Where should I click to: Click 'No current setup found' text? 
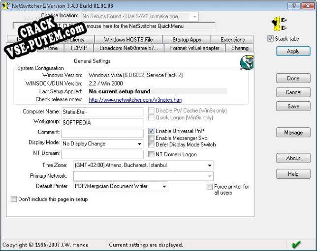click(120, 91)
